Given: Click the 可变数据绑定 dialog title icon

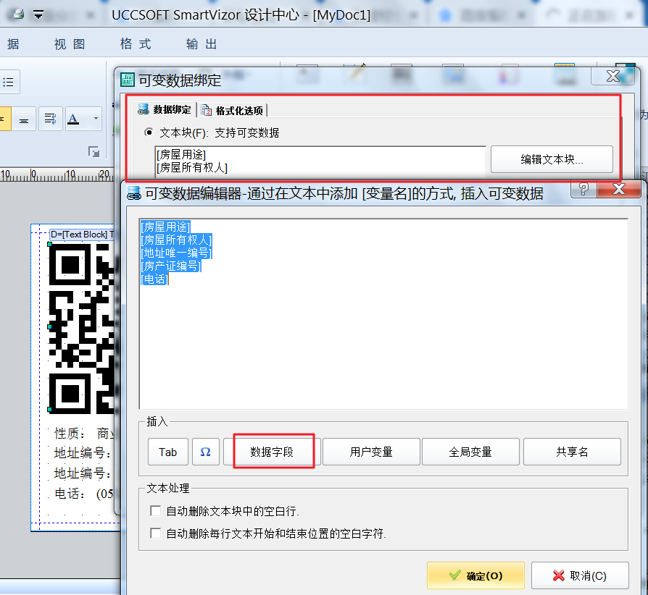Looking at the screenshot, I should (128, 79).
